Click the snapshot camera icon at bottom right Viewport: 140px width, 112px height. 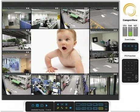tap(106, 109)
